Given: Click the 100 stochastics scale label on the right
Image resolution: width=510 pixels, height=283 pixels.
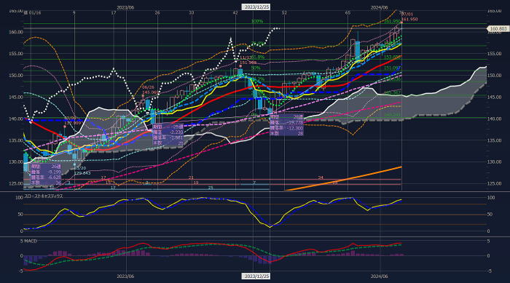Looking at the screenshot, I should (x=491, y=198).
